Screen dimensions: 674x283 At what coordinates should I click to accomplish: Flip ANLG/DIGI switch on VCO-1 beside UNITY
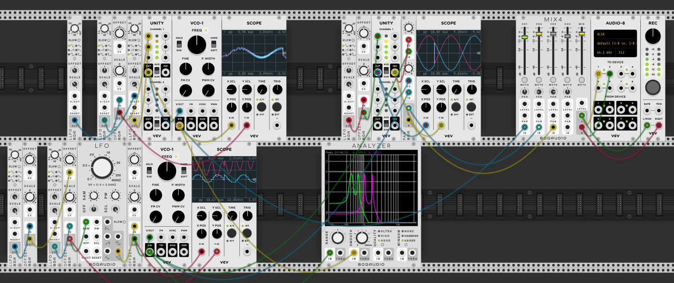coord(179,45)
